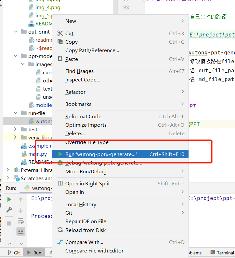
Task: Collapse the ppt-mode folder
Action: coord(16,56)
